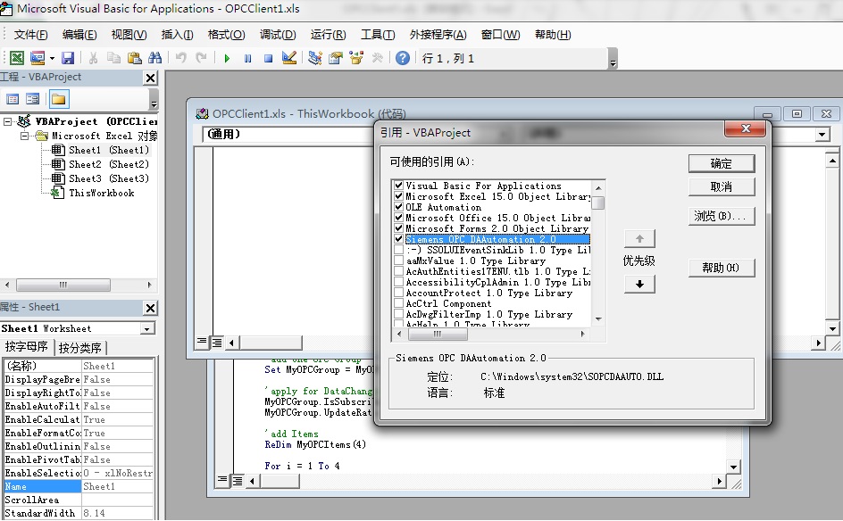The width and height of the screenshot is (843, 521).
Task: Select Sheet2 (Sheet2) in project tree
Action: coord(109,164)
